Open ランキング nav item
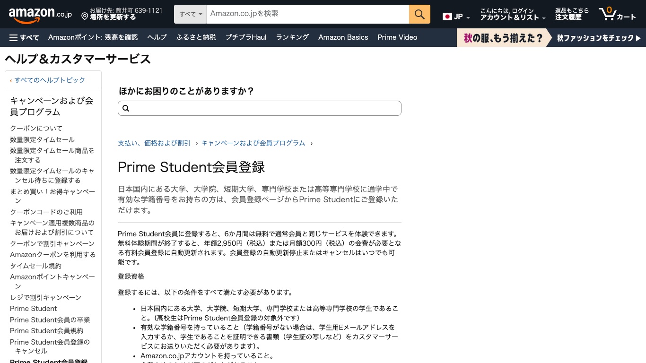The width and height of the screenshot is (646, 363). 292,37
